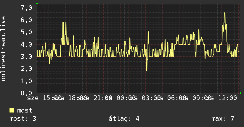Click the lowest dip of the yellow line
Screen dimensions: 244x127
(147, 71)
